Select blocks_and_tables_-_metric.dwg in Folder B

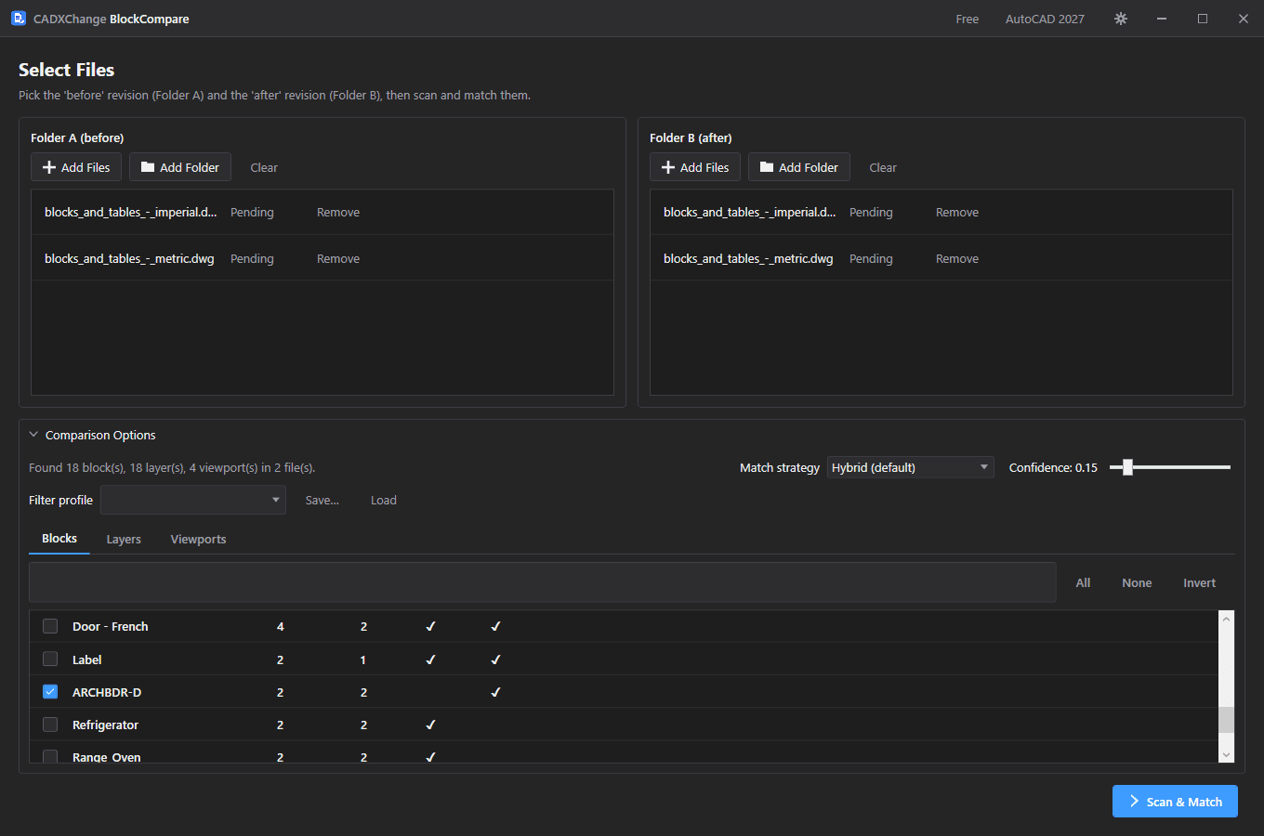[748, 259]
